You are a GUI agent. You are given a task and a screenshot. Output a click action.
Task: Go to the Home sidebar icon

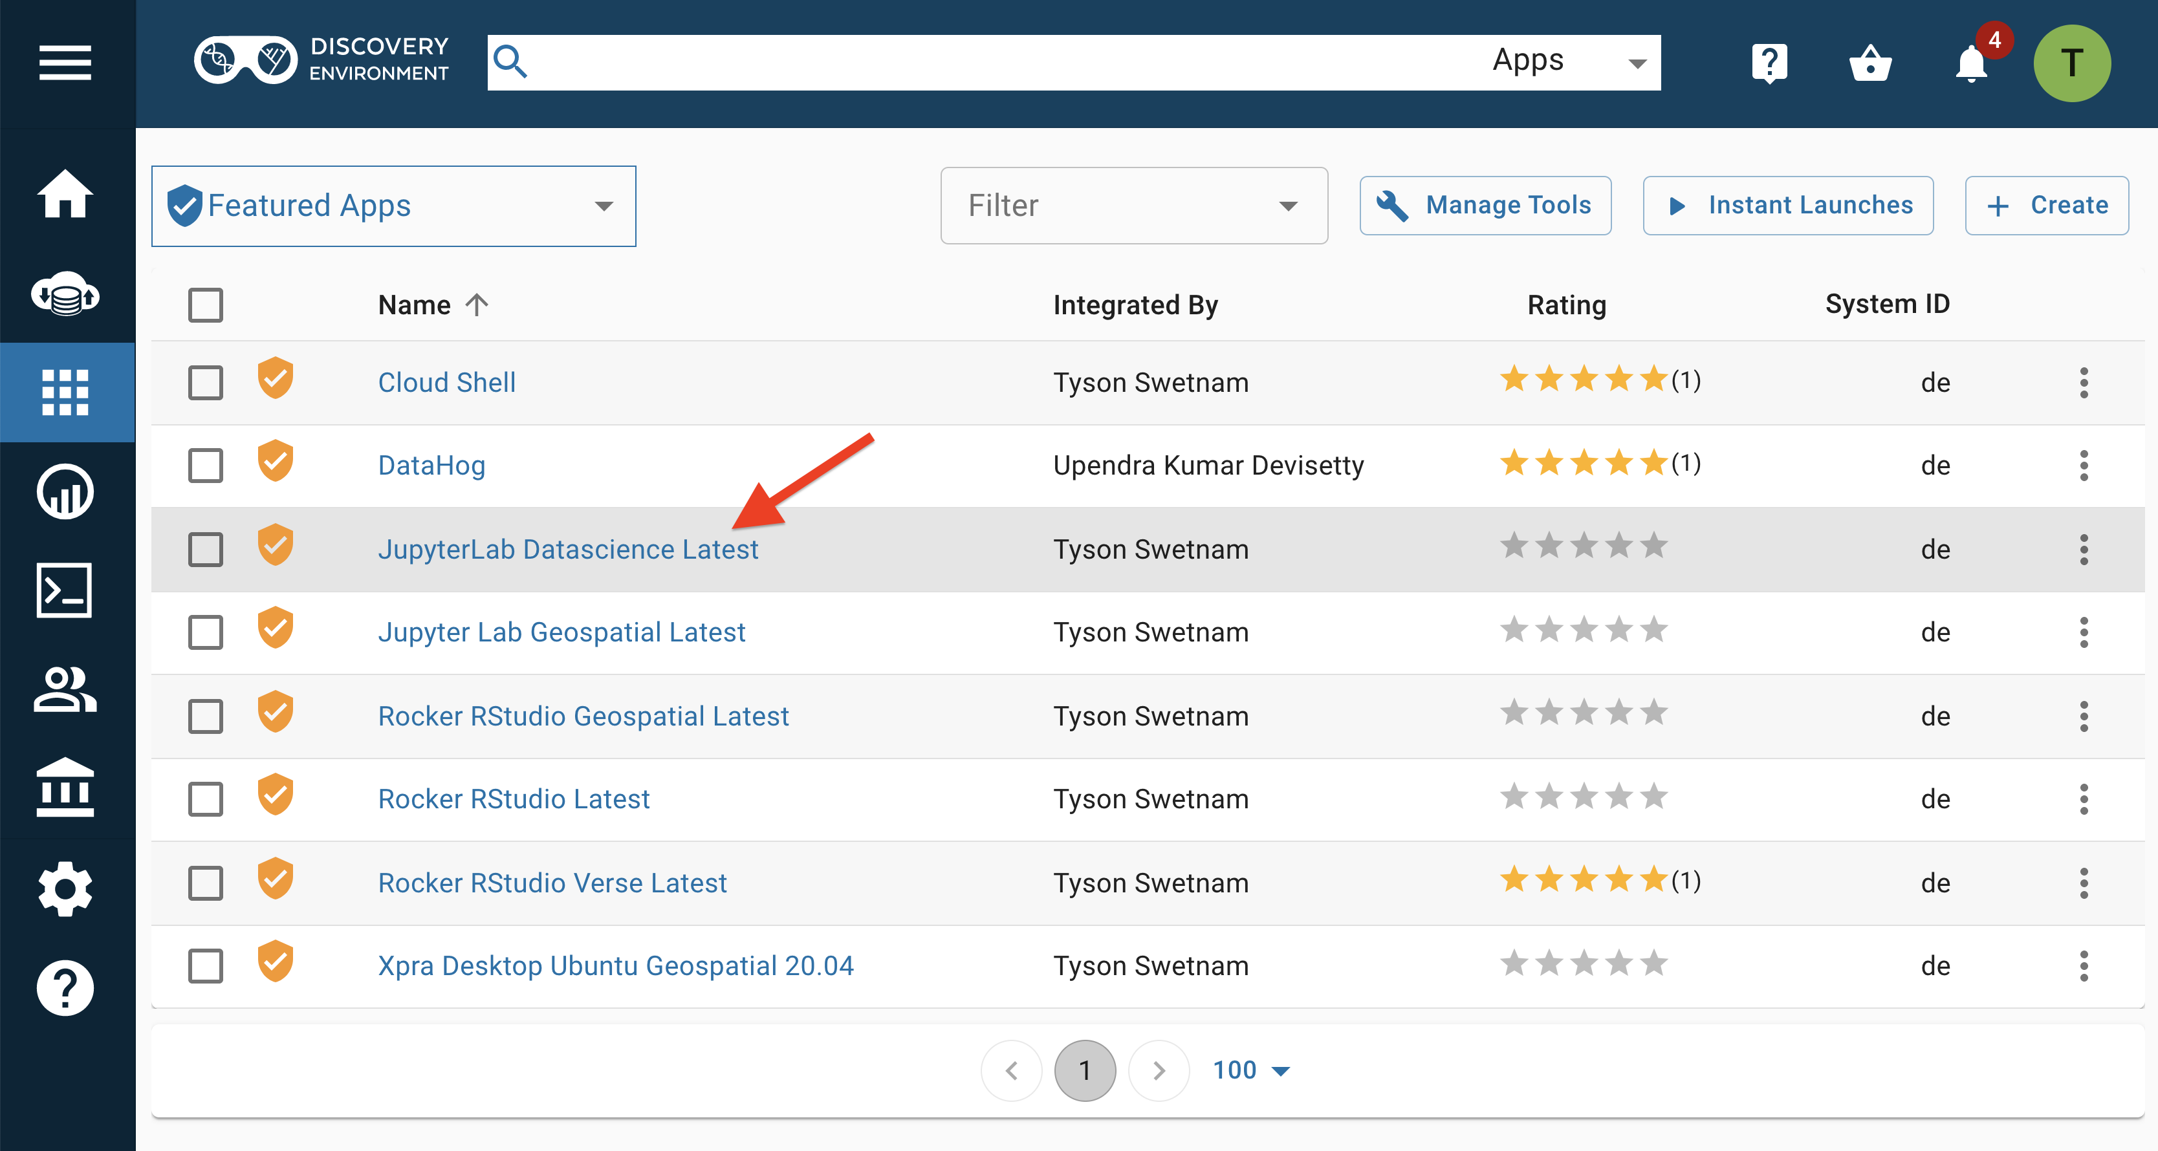click(x=65, y=193)
